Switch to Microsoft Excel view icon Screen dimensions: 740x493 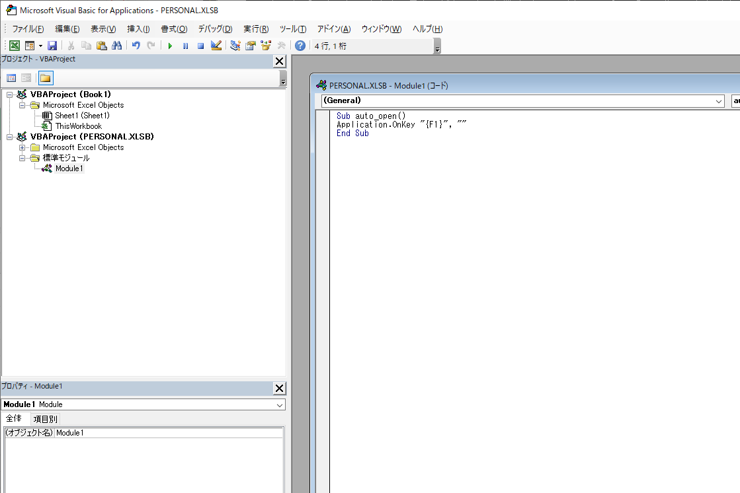[x=15, y=46]
